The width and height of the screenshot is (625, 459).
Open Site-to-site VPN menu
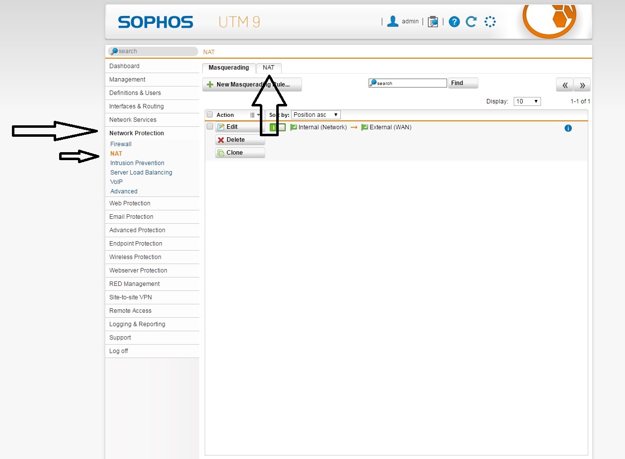click(x=152, y=297)
